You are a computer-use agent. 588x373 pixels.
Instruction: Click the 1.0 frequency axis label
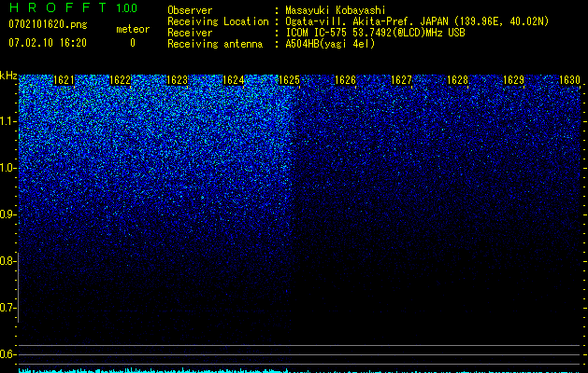[7, 168]
